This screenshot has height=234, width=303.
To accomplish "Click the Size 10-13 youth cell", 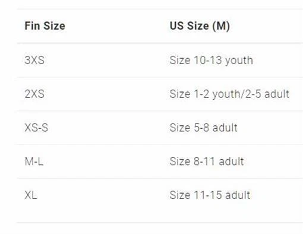I will pos(212,61).
